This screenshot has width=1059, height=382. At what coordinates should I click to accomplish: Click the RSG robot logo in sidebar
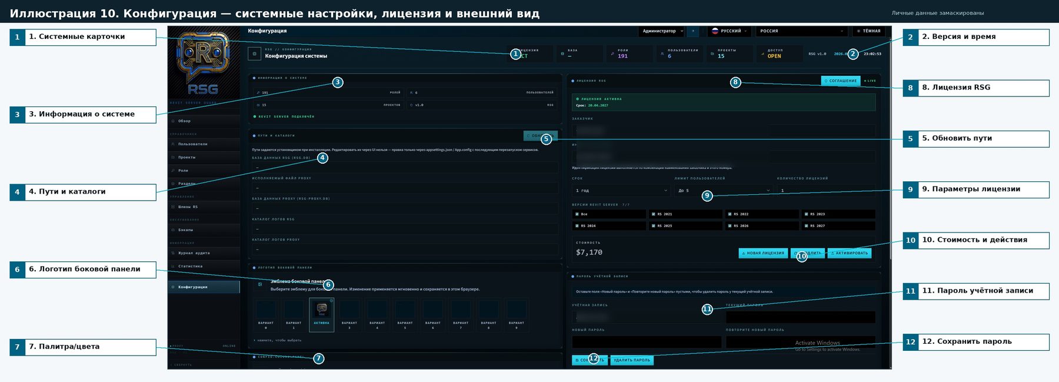point(203,63)
